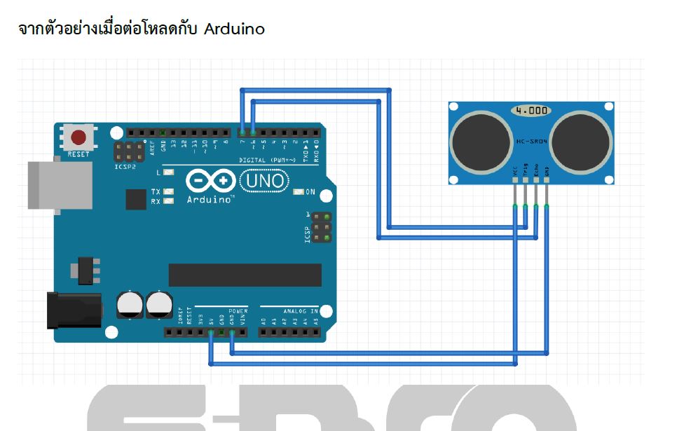
Task: Select the long black ATmega chip
Action: [x=245, y=275]
